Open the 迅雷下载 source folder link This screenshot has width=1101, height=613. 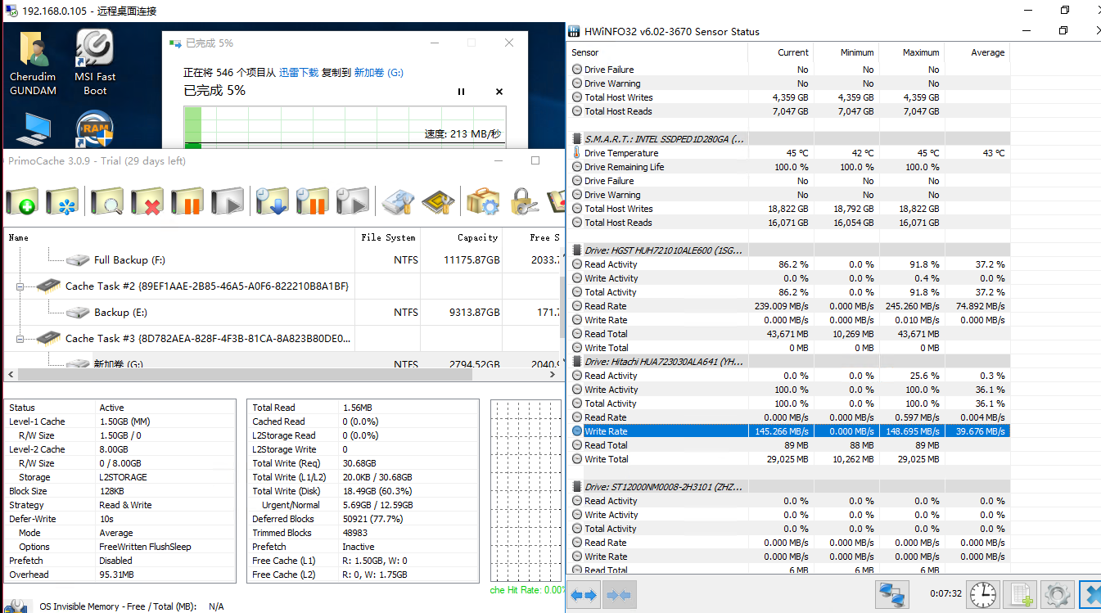coord(299,72)
